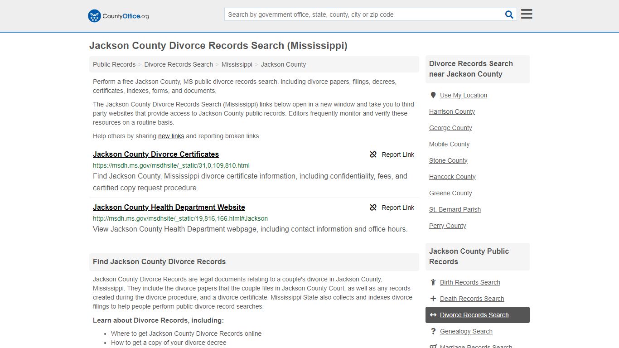Follow the 'new links' hyperlink

point(171,136)
